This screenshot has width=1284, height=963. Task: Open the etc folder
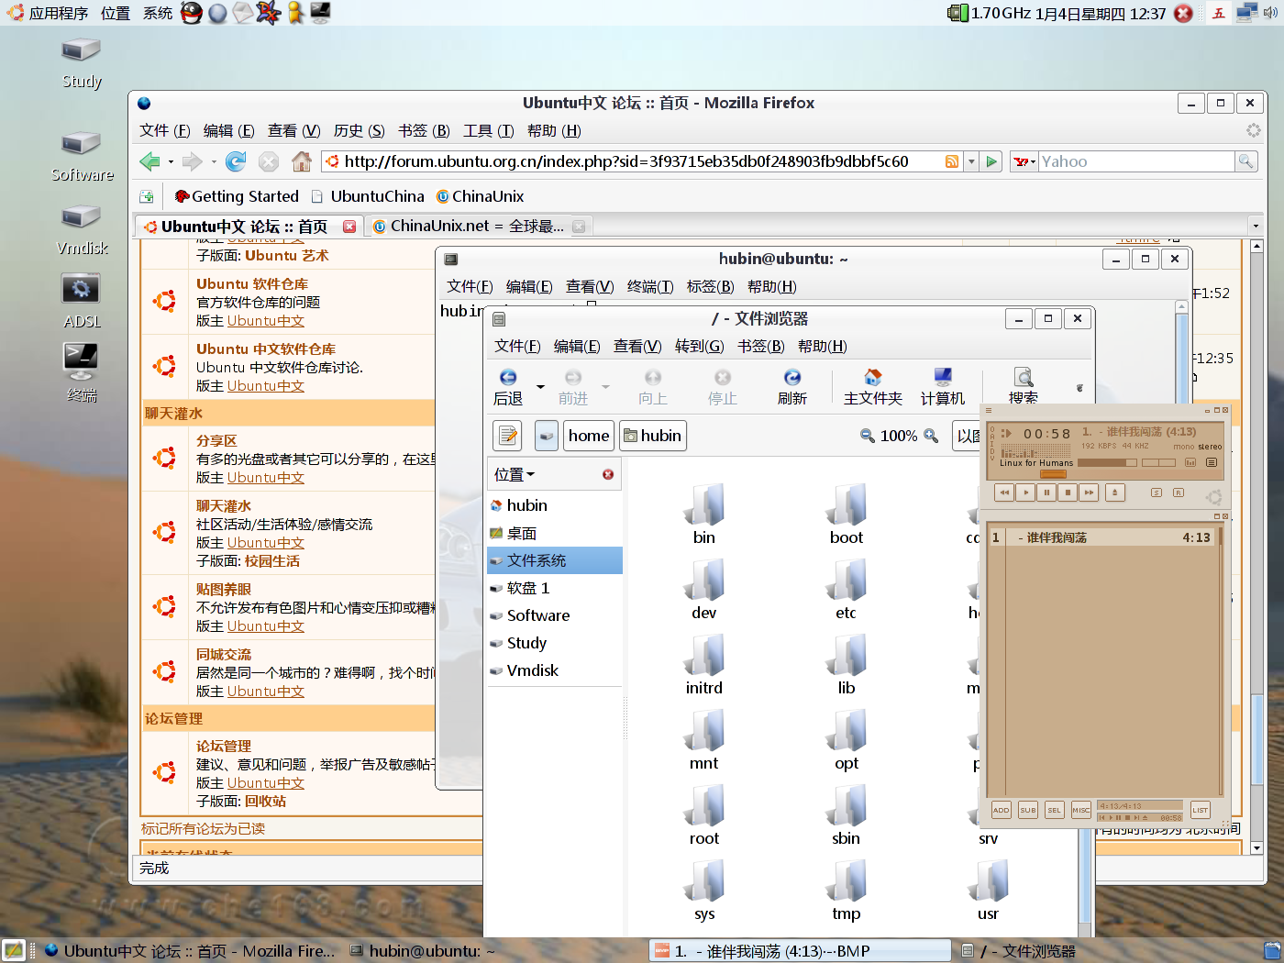[846, 590]
